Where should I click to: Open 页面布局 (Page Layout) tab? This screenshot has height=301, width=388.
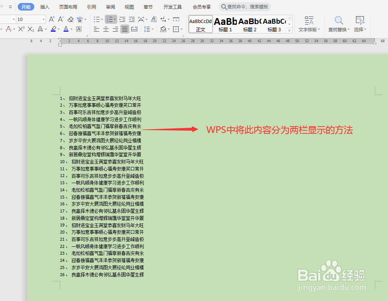tap(68, 7)
